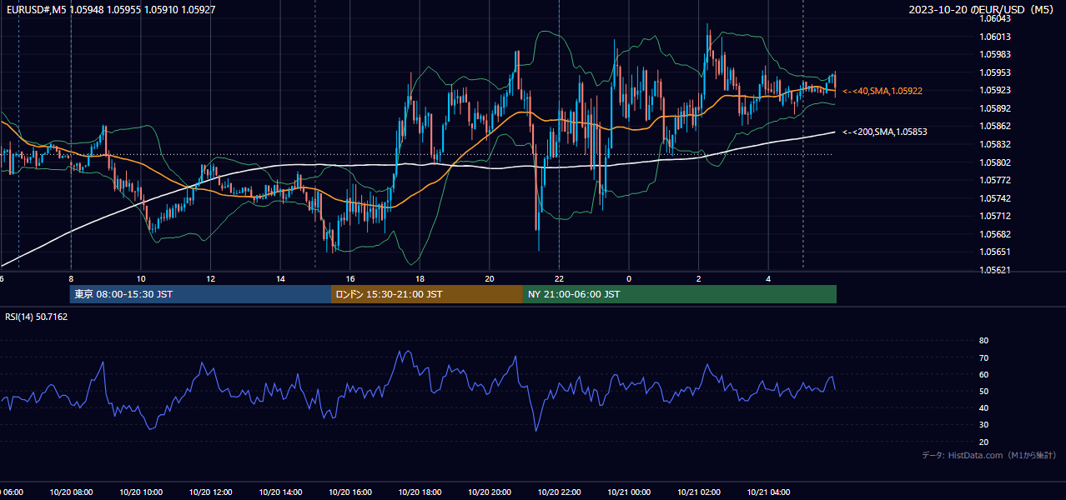This screenshot has height=500, width=1066.
Task: Click the 10/20 08:00 date label
Action: 71,492
